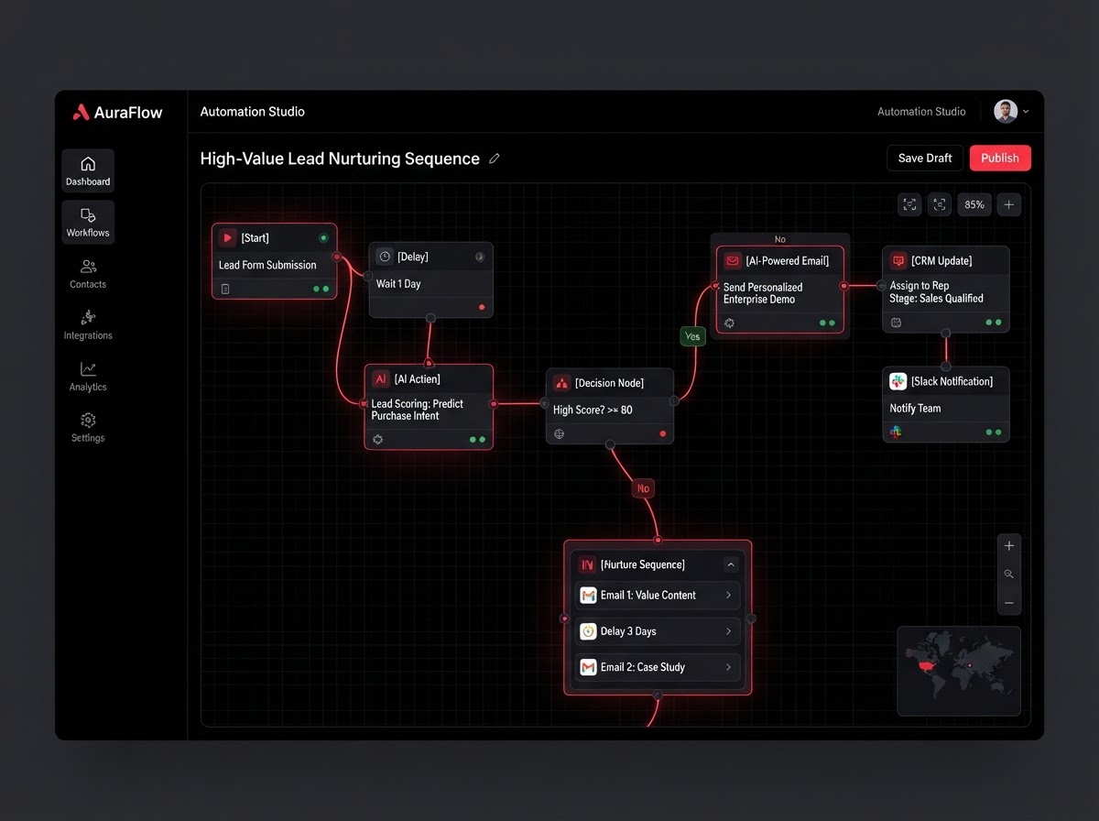Select Lead Scoring: Predict Purchase Intent text
The width and height of the screenshot is (1099, 821).
(x=418, y=410)
